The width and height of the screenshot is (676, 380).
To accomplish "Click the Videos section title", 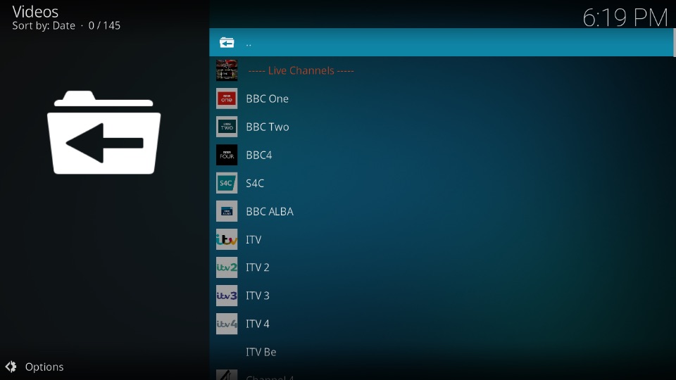I will 35,12.
